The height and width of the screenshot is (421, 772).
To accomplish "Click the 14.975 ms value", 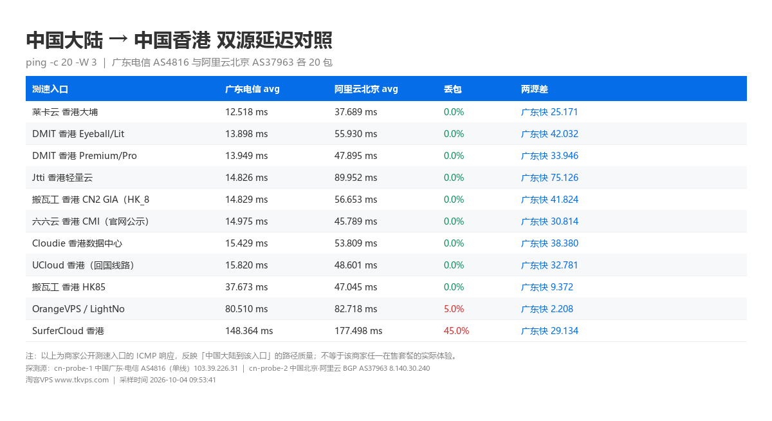I will (246, 221).
